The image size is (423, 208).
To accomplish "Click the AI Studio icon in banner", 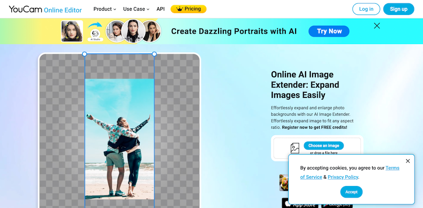I will [x=95, y=36].
